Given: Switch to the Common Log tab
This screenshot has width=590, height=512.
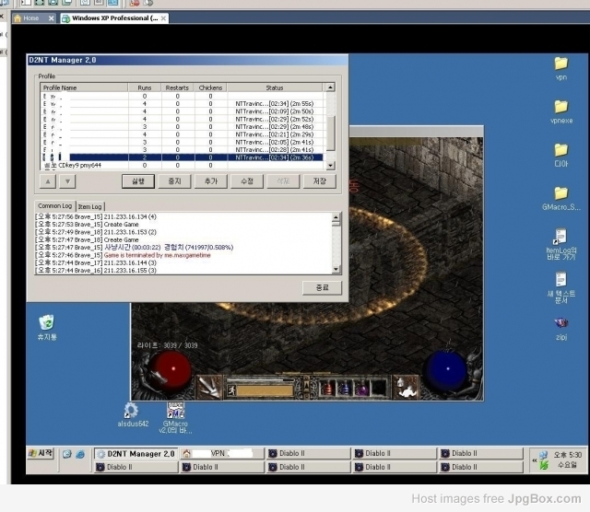Looking at the screenshot, I should (x=55, y=206).
